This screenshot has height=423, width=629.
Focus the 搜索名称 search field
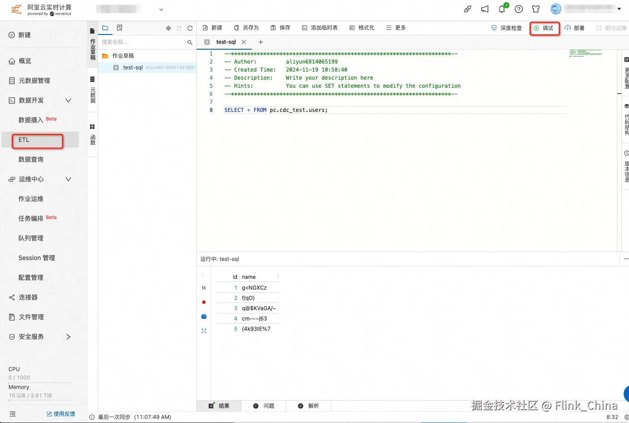(142, 42)
